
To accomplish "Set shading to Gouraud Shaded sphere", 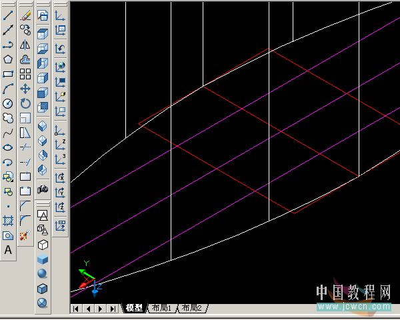I will [x=43, y=273].
